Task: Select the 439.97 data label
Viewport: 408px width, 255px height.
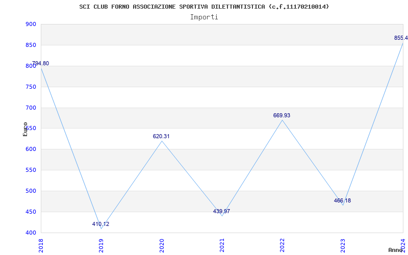Action: pos(221,211)
